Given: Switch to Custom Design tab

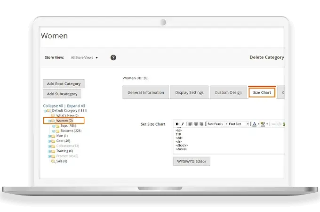Looking at the screenshot, I should point(228,92).
